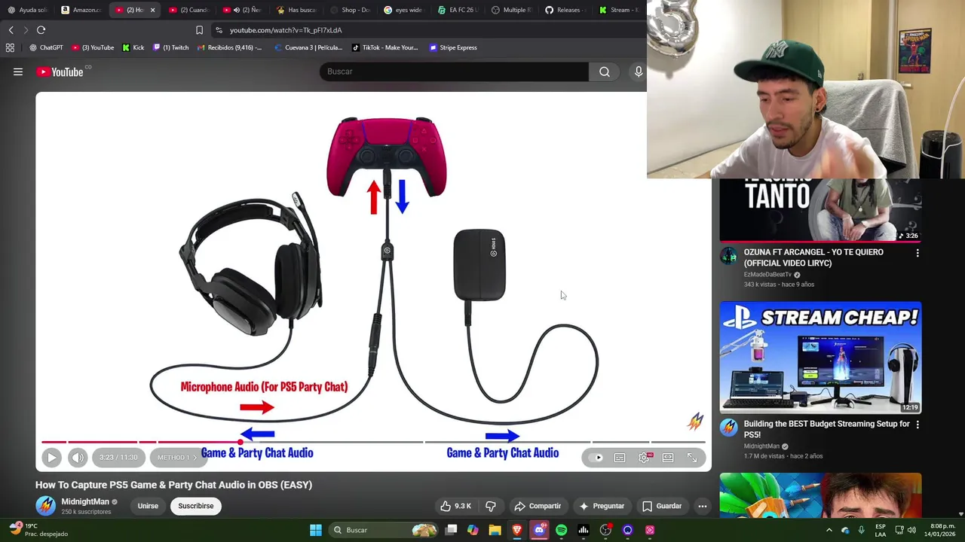Click the YouTube search magnifier button
Image resolution: width=965 pixels, height=542 pixels.
(605, 72)
